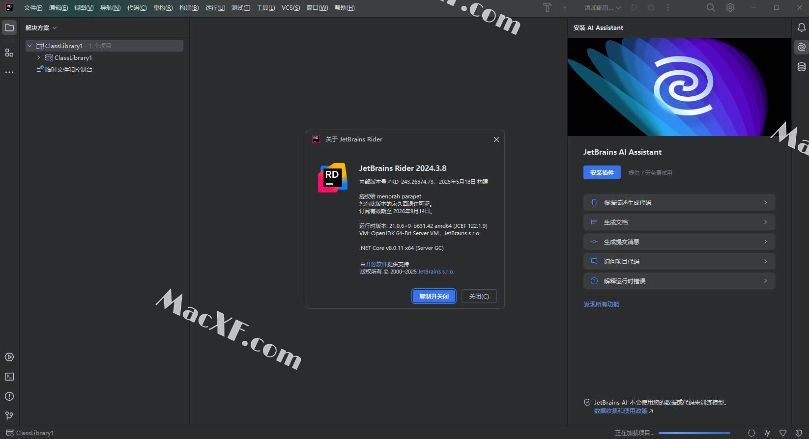Screen dimensions: 809x439
Task: Open the 窗口(W) menu
Action: 317,8
